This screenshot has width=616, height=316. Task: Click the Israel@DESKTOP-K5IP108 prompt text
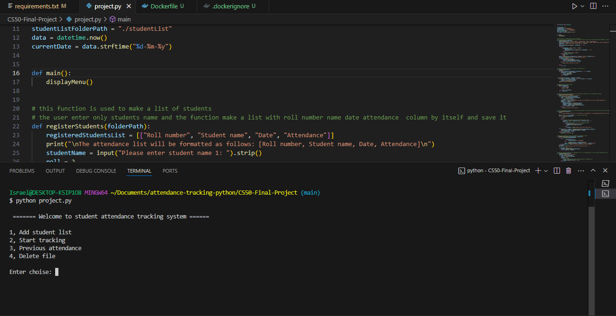click(45, 192)
